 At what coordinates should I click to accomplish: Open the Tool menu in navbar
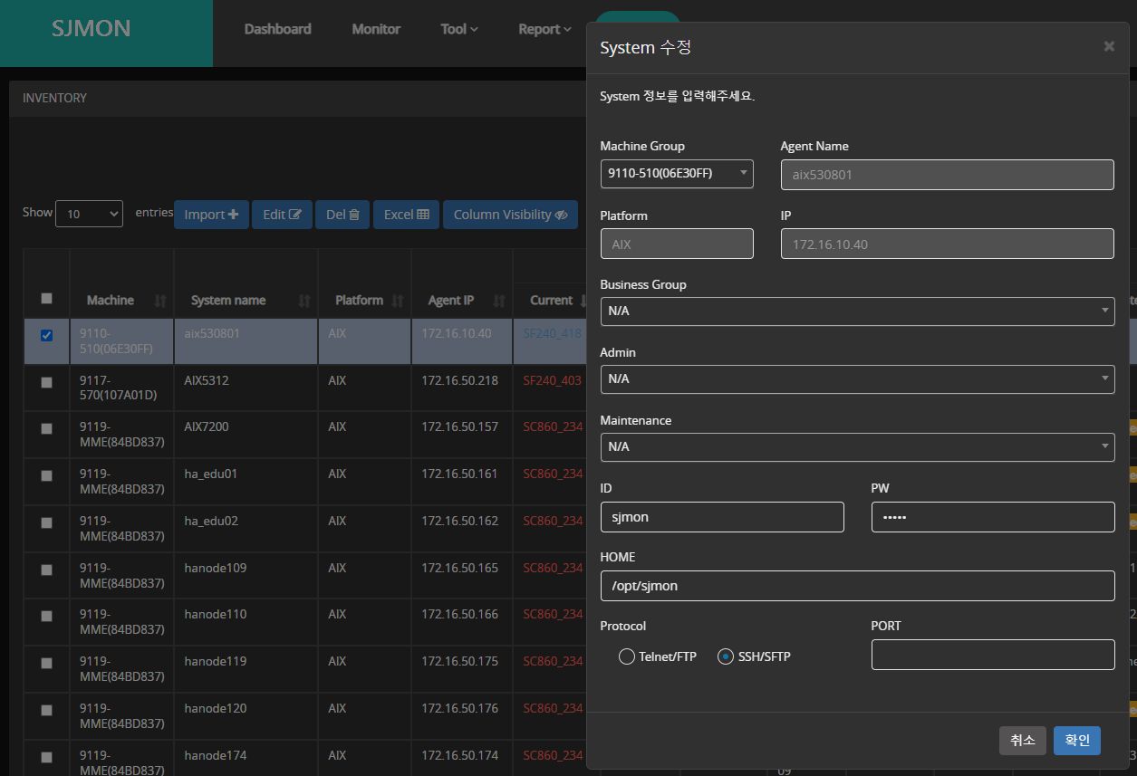pyautogui.click(x=458, y=29)
